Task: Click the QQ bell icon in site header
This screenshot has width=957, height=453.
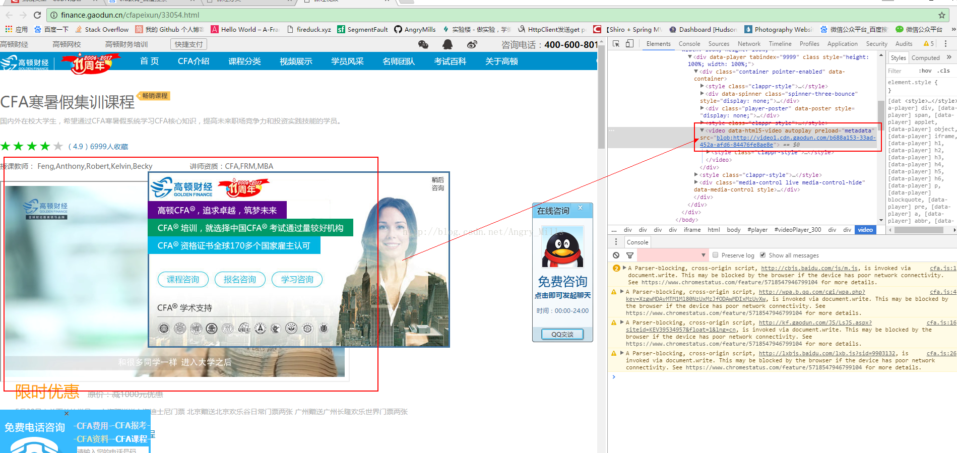Action: (x=448, y=44)
